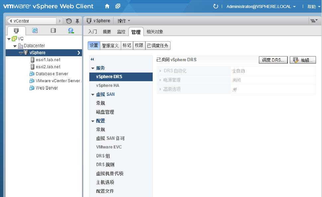Switch to the 相关对象 tab

click(155, 32)
